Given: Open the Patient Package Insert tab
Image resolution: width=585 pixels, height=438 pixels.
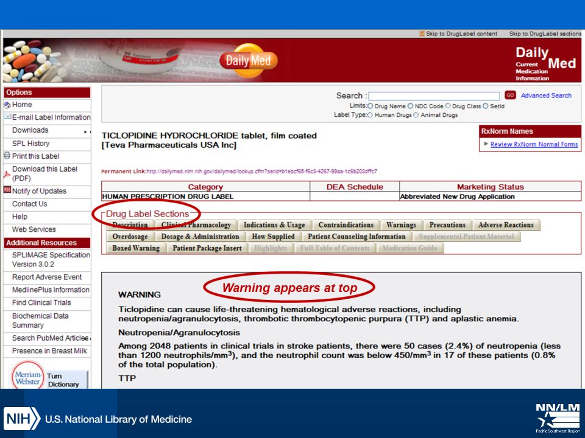Looking at the screenshot, I should click(x=207, y=248).
